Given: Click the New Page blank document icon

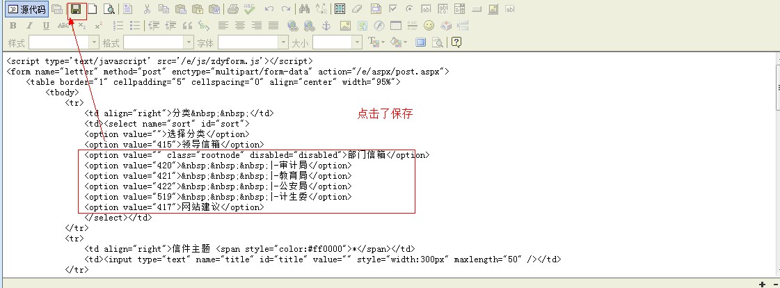Looking at the screenshot, I should pyautogui.click(x=92, y=10).
